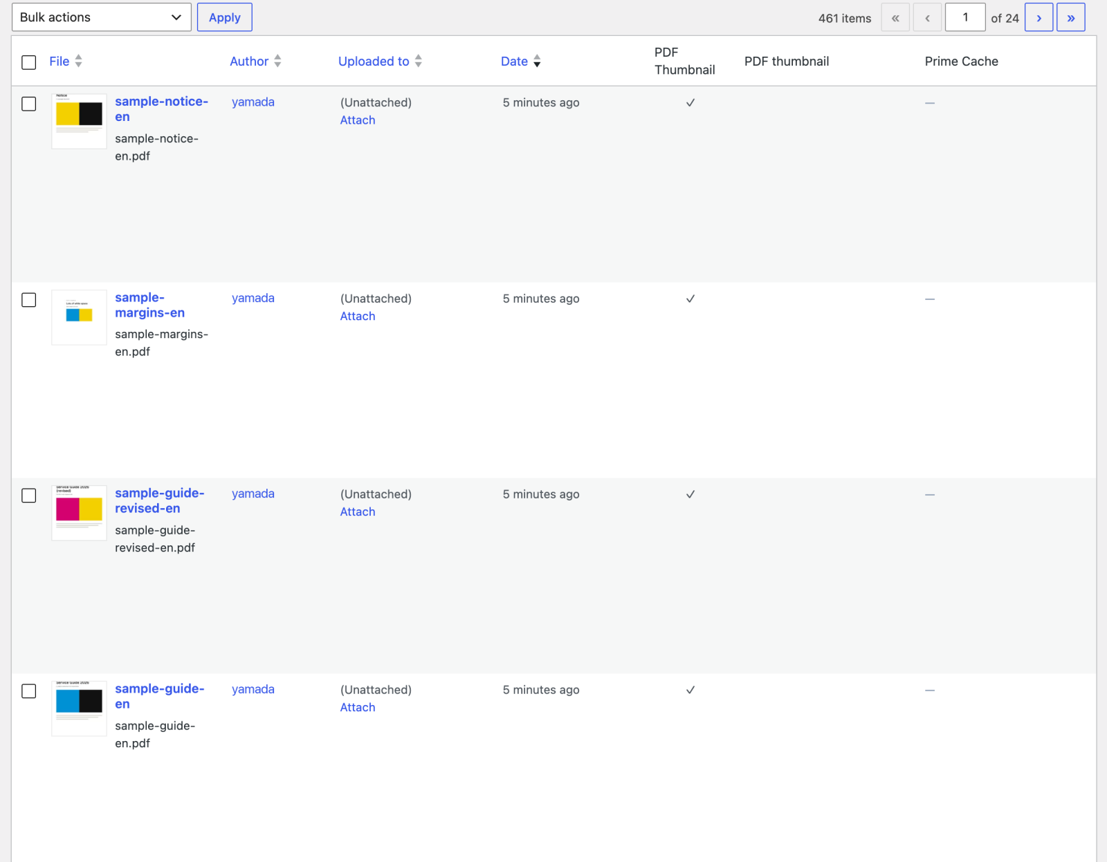Open the Bulk actions dropdown
Screen dimensions: 1107x862
[102, 17]
